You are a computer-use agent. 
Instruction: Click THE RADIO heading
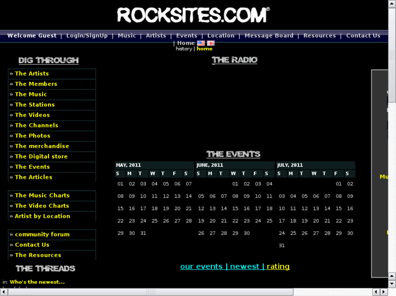235,60
